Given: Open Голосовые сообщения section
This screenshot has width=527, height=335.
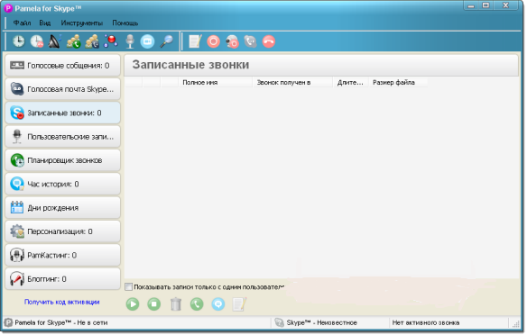Looking at the screenshot, I should [63, 66].
